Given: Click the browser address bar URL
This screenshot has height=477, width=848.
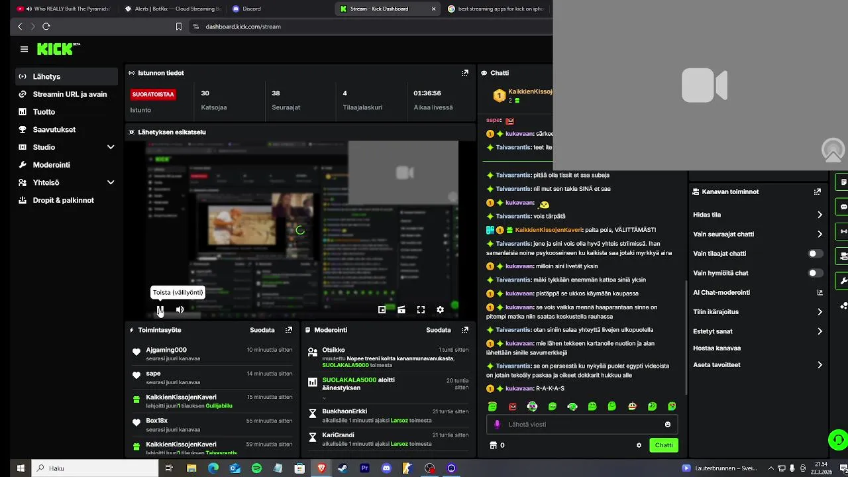Looking at the screenshot, I should [243, 26].
